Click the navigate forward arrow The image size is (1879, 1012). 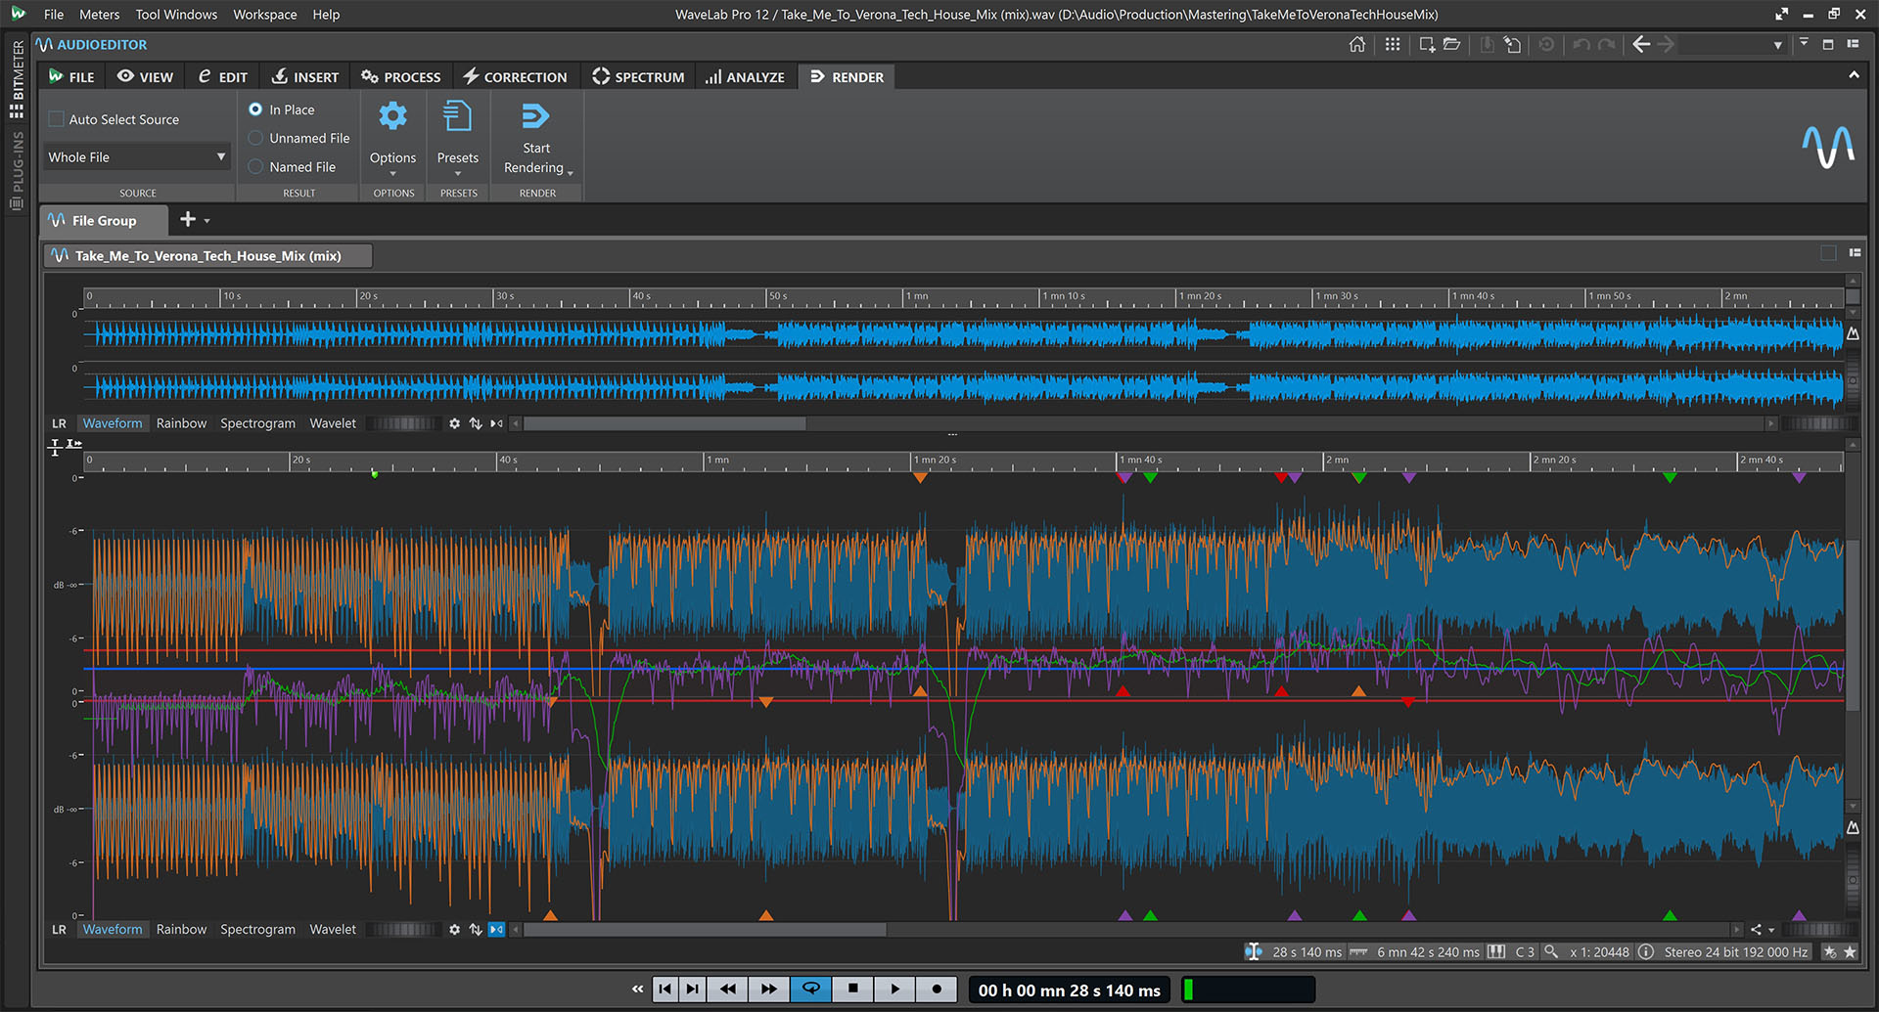pyautogui.click(x=1666, y=44)
